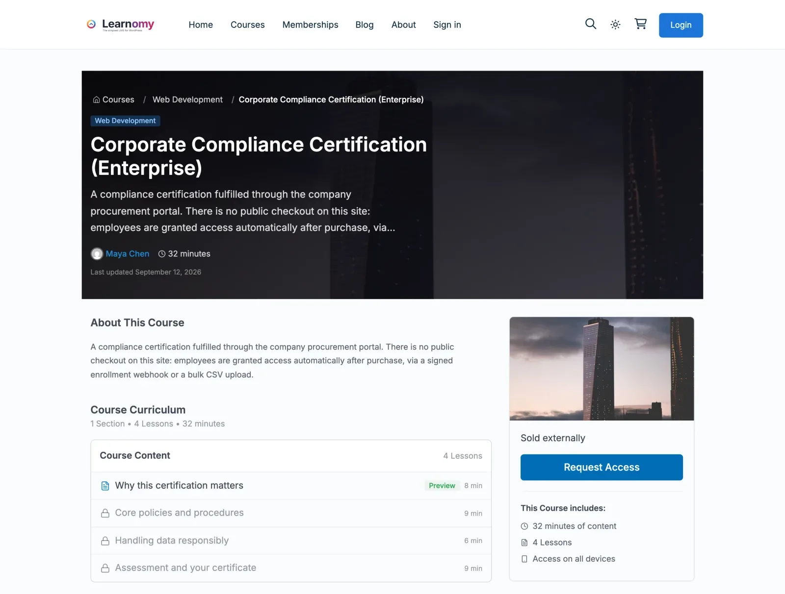Click clock icon next to minutes of content

tap(524, 526)
